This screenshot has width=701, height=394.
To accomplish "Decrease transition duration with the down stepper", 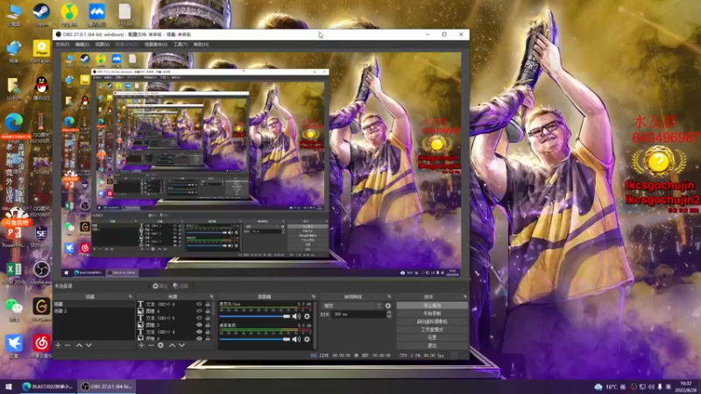I will pyautogui.click(x=388, y=316).
